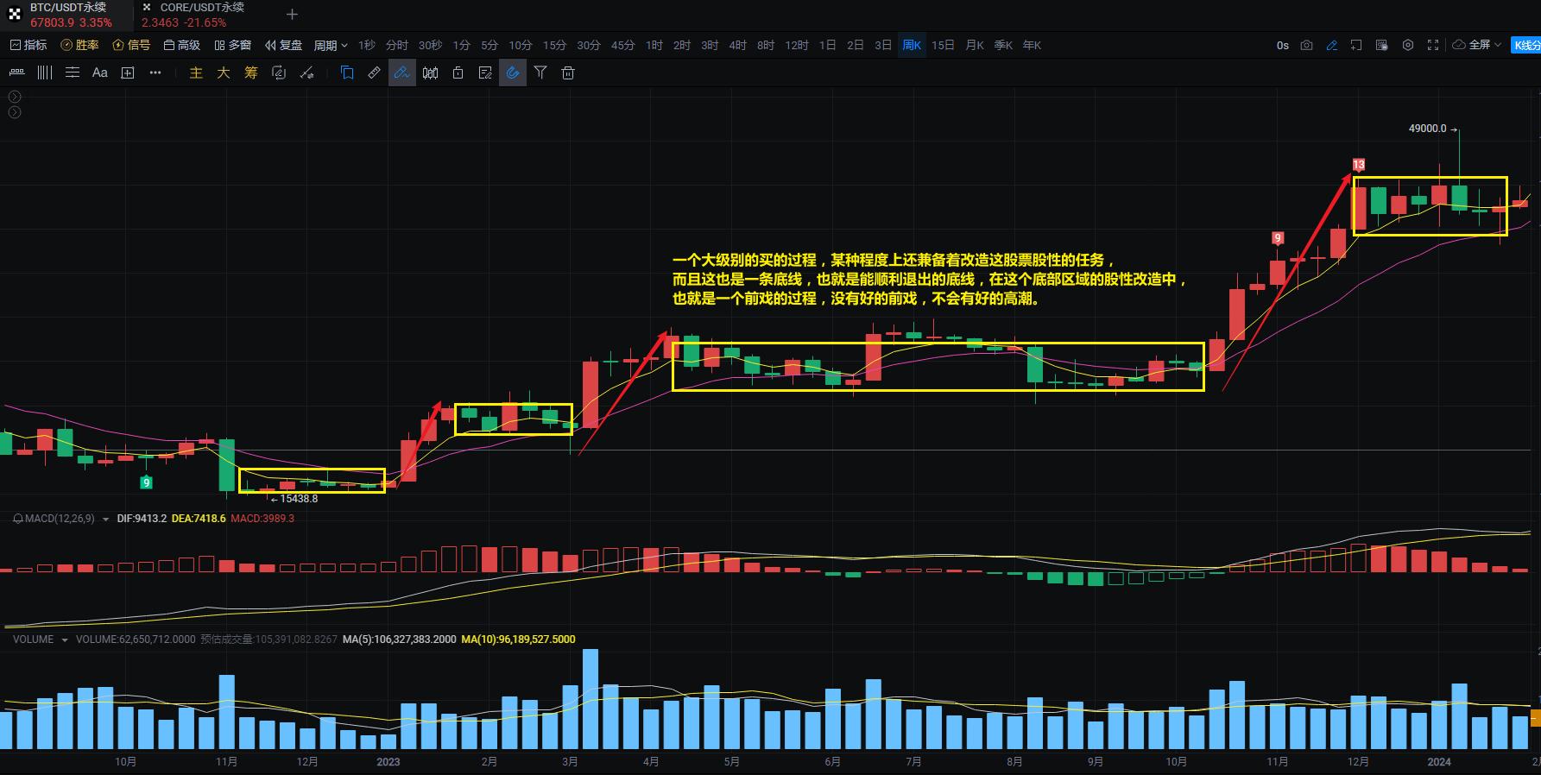Click the 筹 chip-distribution button

point(251,72)
